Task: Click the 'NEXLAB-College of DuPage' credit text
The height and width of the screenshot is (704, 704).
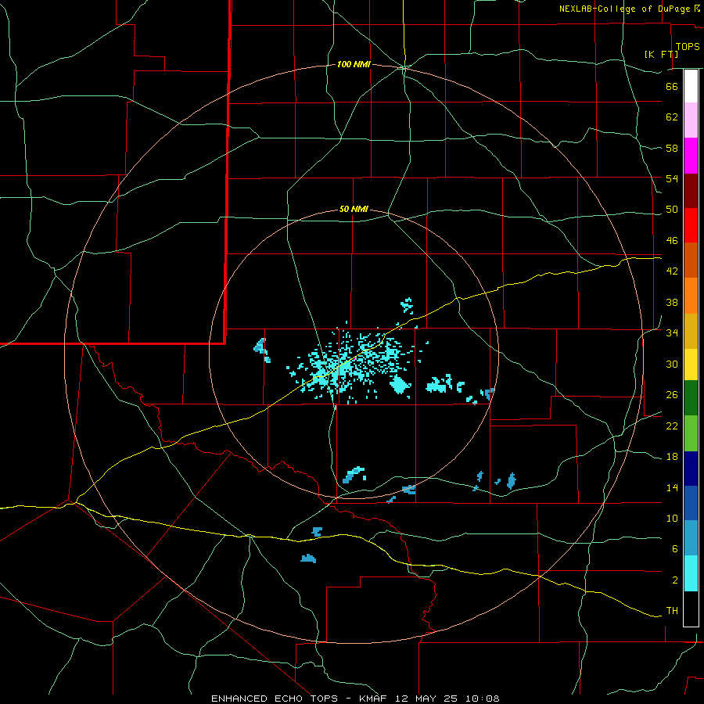Action: [624, 9]
